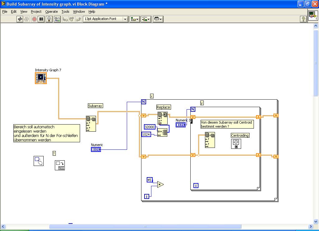Click the Pause button in toolbar
This screenshot has width=319, height=231.
pos(41,19)
